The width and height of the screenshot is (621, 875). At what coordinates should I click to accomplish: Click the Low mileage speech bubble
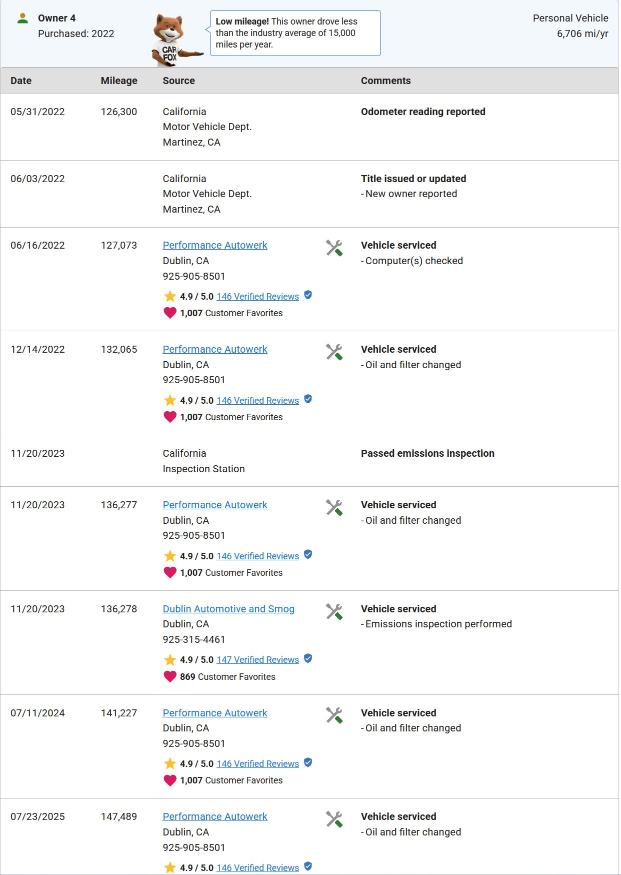(x=295, y=33)
